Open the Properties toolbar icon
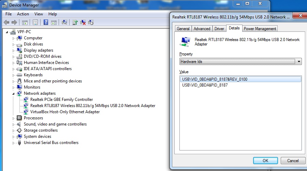The height and width of the screenshot is (171, 307). [x=35, y=22]
